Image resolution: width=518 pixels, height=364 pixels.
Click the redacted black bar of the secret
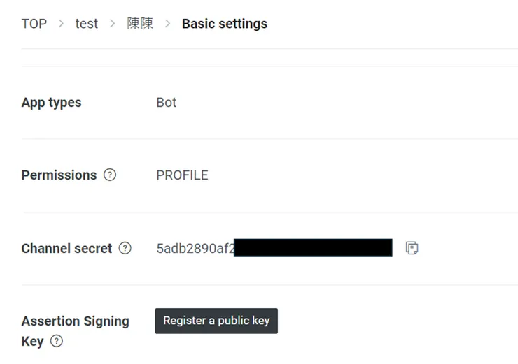313,248
